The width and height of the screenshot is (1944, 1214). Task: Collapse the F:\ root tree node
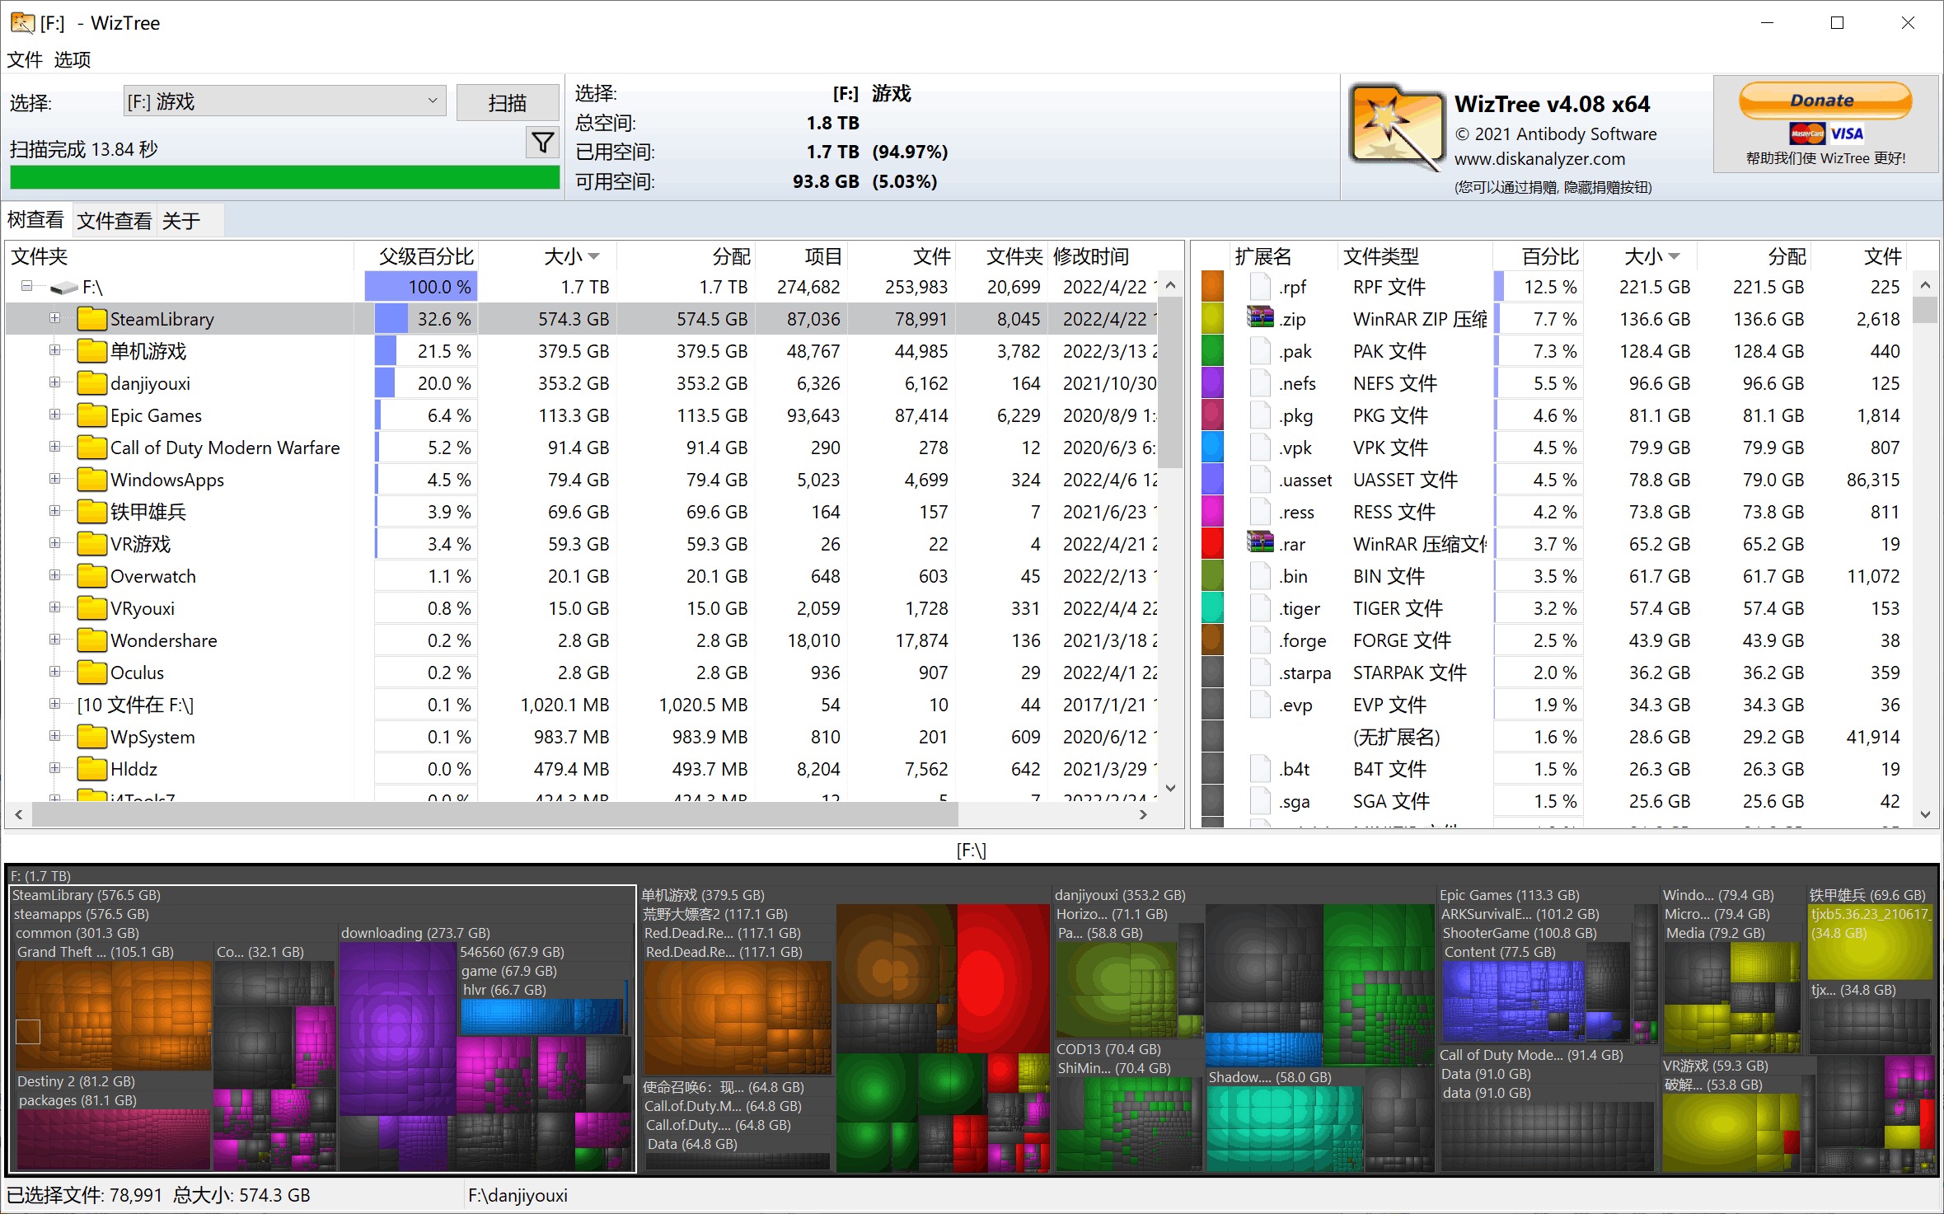click(27, 287)
